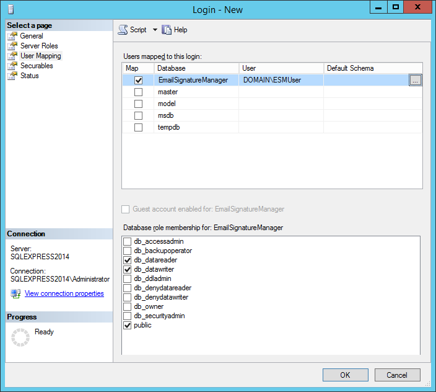This screenshot has width=436, height=392.
Task: Click the Script toolbar icon
Action: coord(123,30)
